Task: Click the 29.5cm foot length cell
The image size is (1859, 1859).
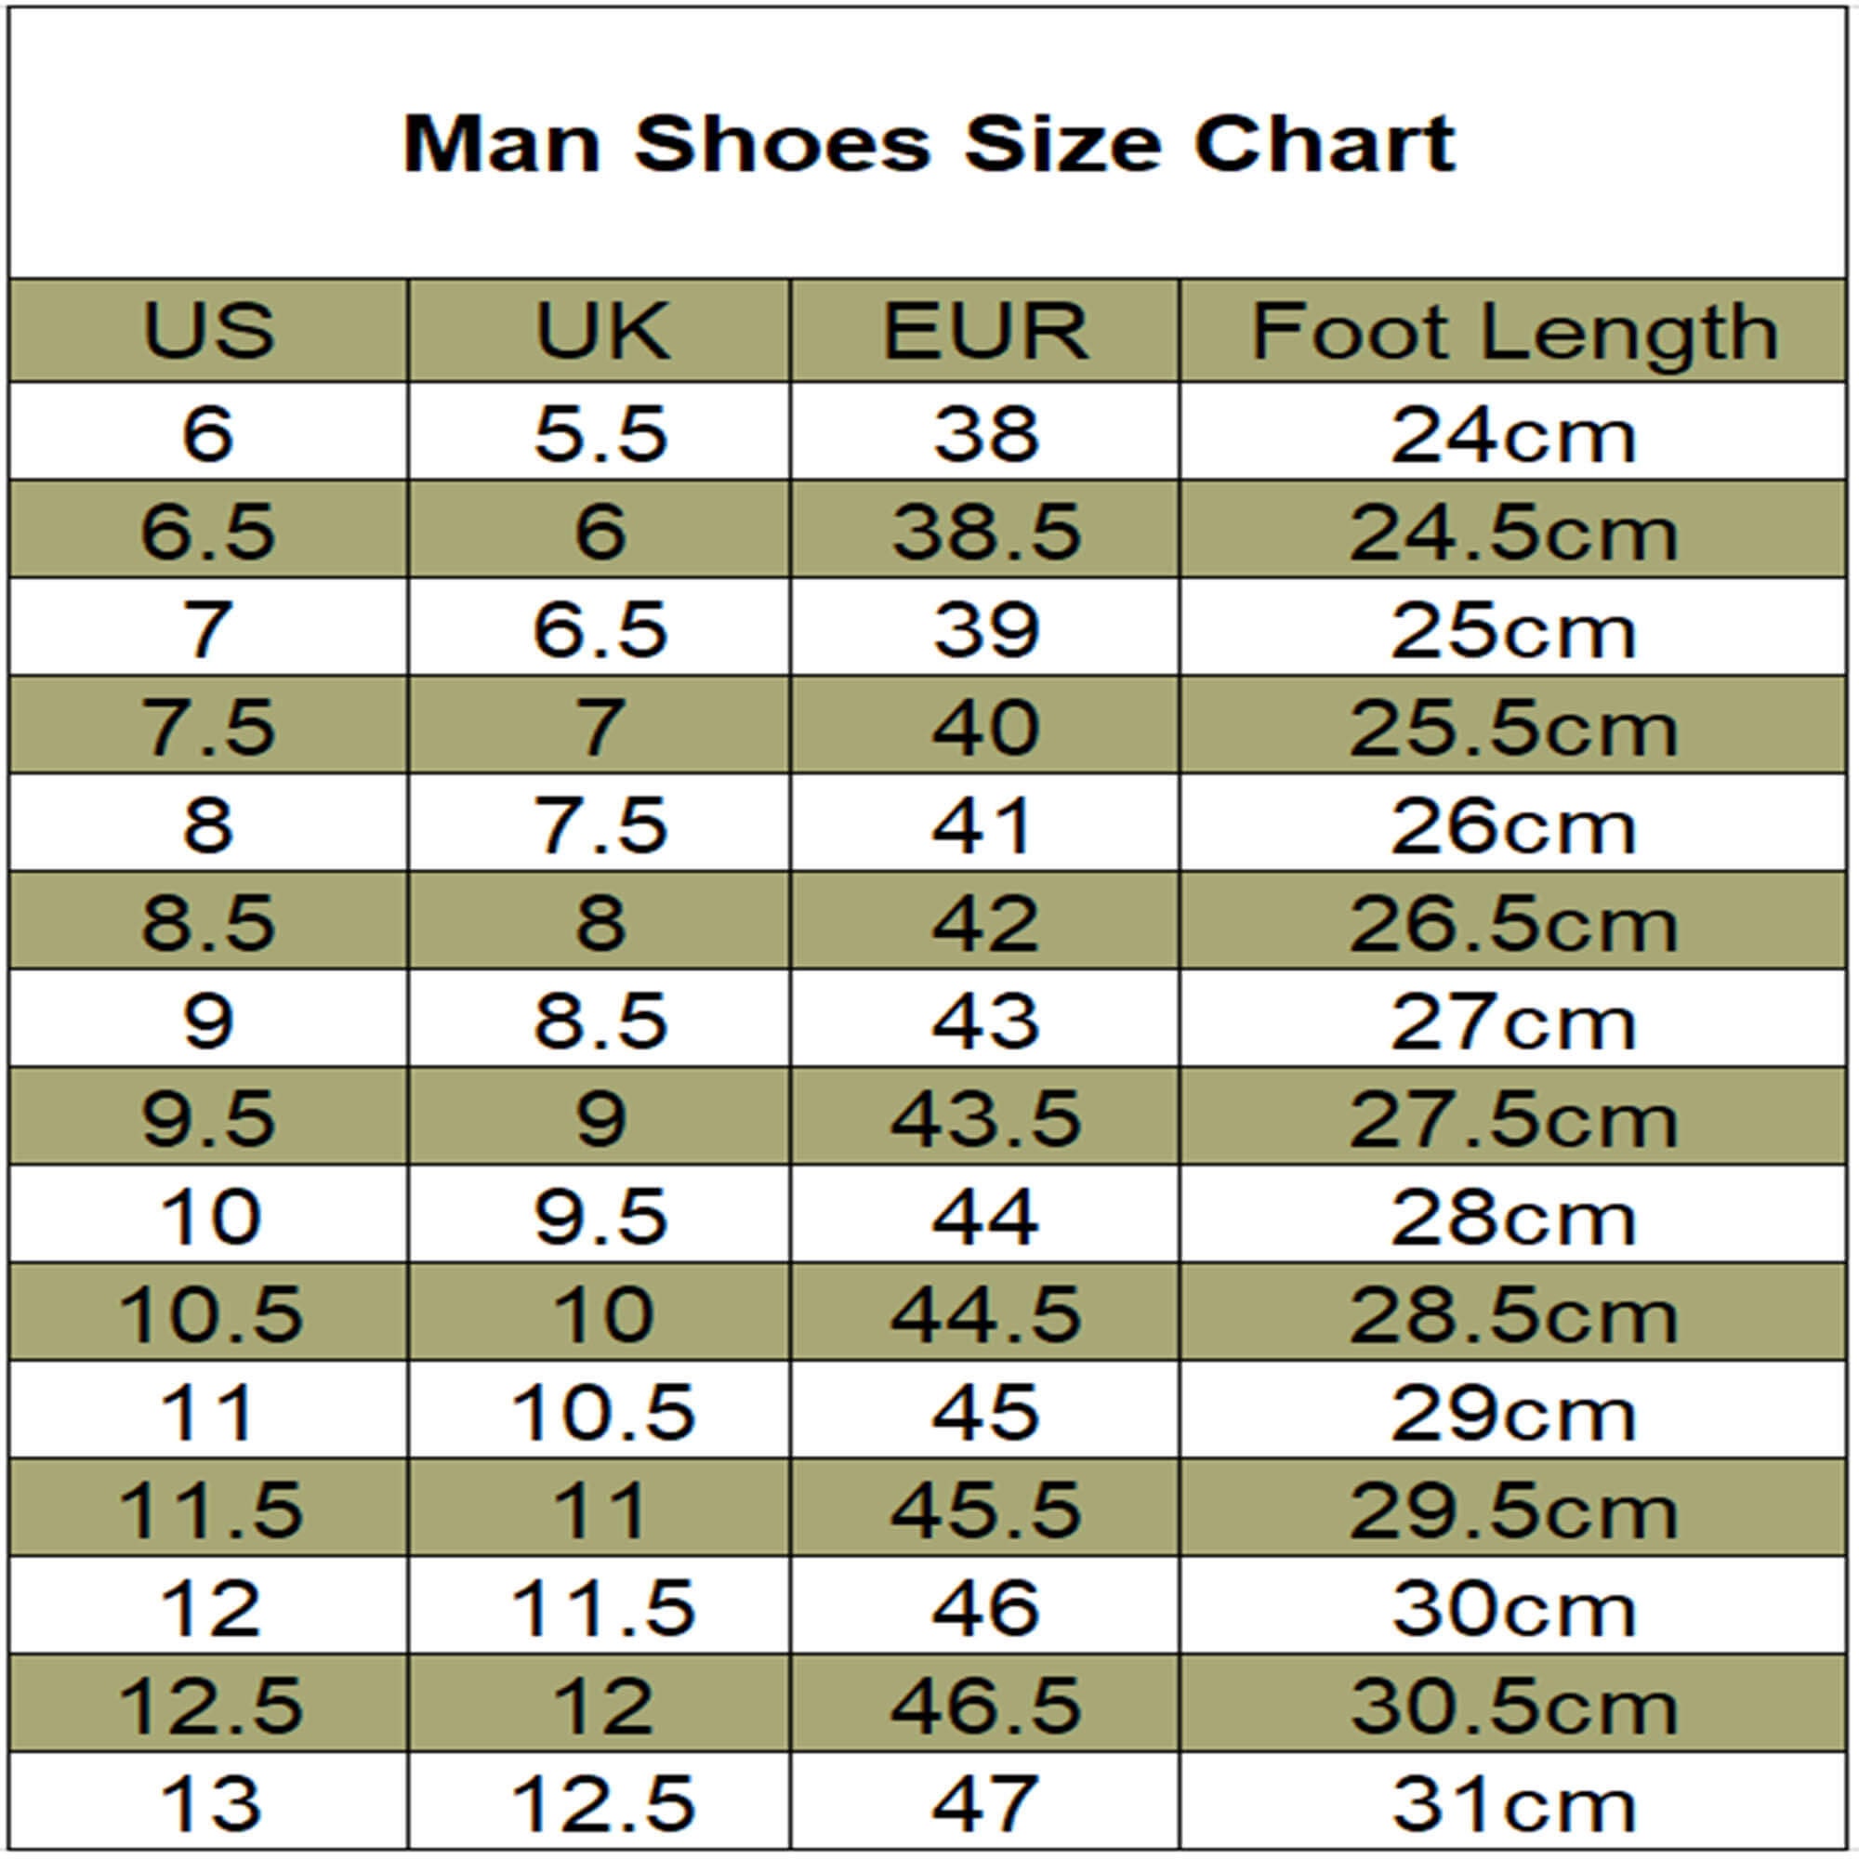Action: [x=1514, y=1509]
